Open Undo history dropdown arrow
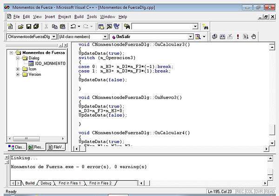 click(79, 26)
